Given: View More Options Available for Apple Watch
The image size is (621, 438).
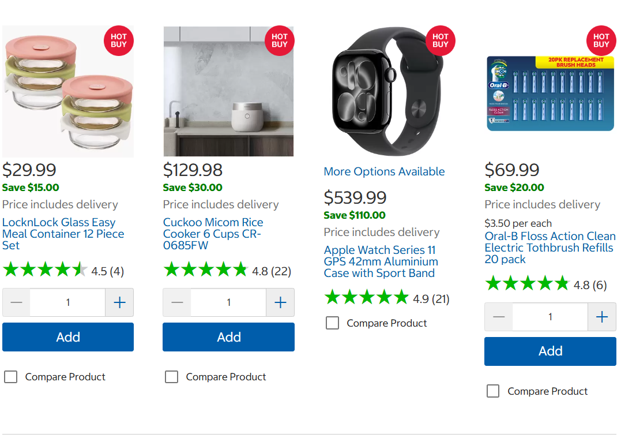Looking at the screenshot, I should pos(384,171).
